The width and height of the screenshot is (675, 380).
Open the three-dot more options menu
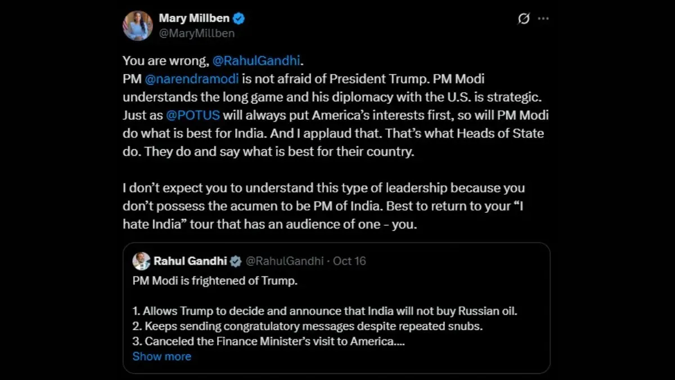pos(543,19)
